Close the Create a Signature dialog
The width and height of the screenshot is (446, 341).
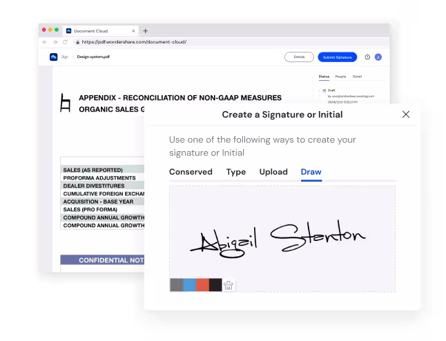coord(405,115)
